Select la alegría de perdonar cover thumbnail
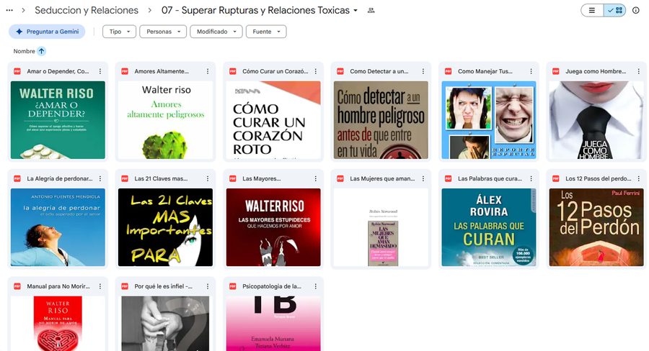The image size is (649, 351). (x=58, y=227)
